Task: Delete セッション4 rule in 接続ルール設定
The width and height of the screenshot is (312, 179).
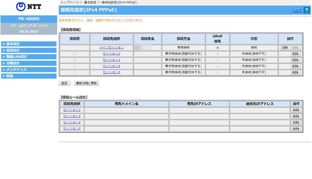Action: (296, 123)
